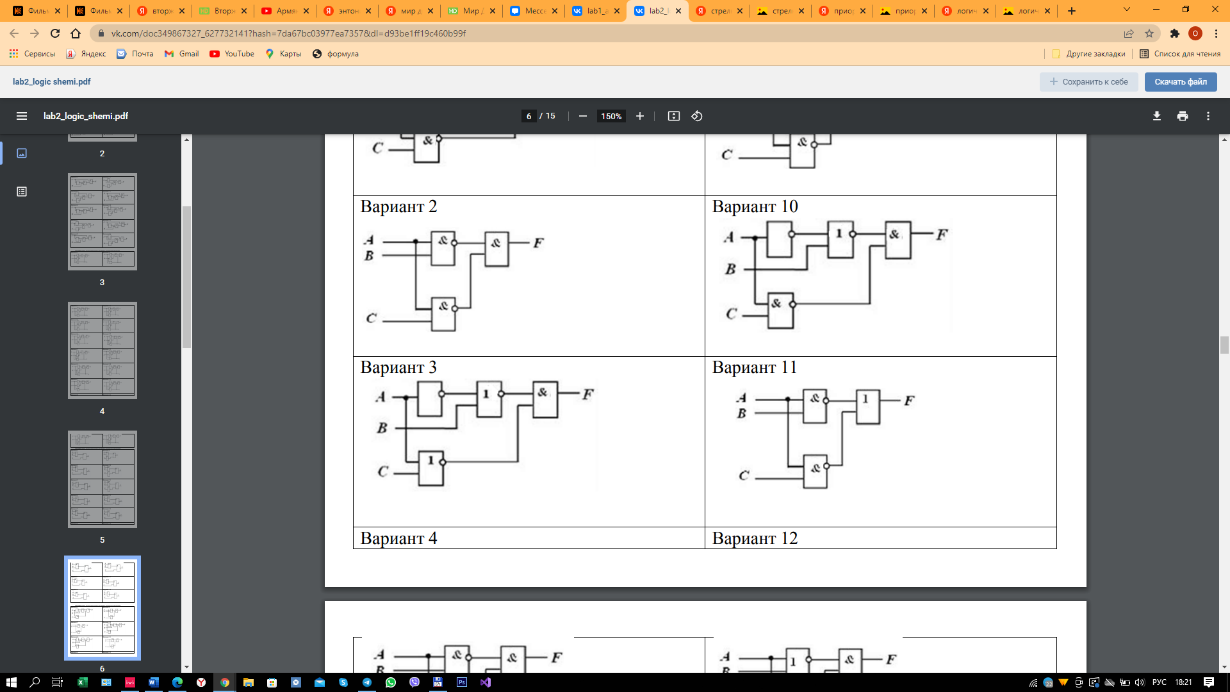Show page thumbnails view in sidebar

point(22,153)
